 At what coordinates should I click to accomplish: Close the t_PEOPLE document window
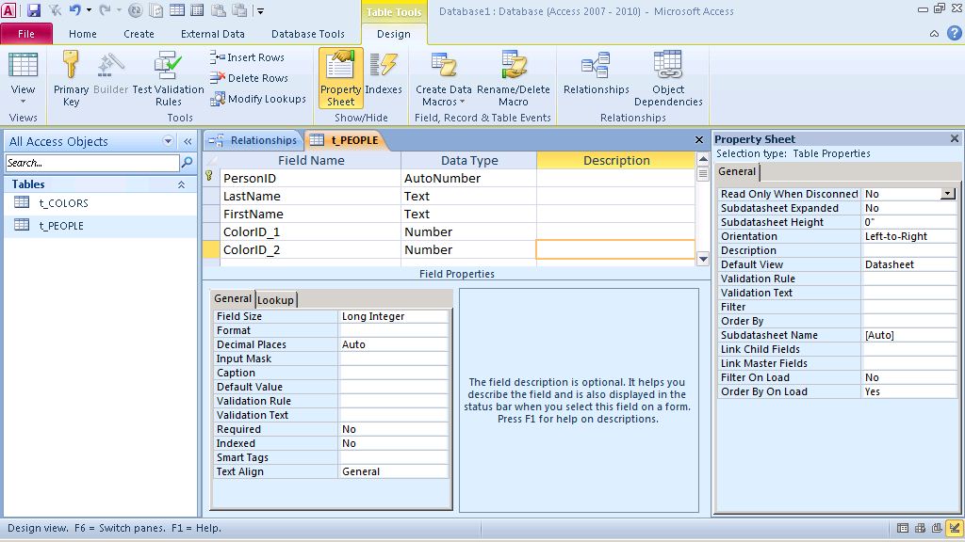(698, 140)
